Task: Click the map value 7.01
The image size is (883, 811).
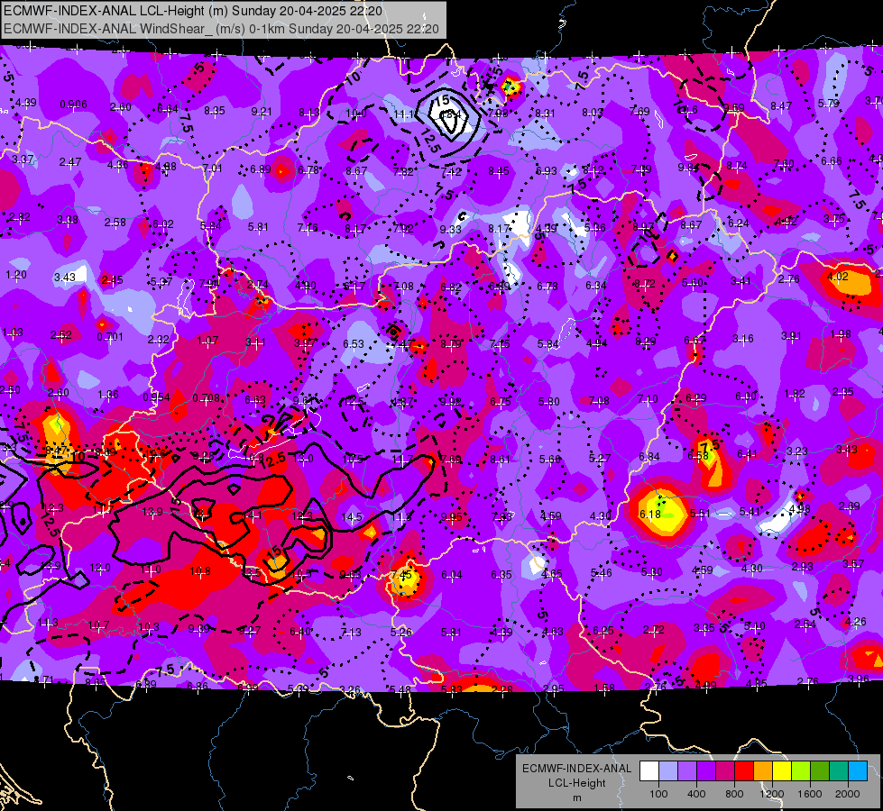Action: [212, 169]
